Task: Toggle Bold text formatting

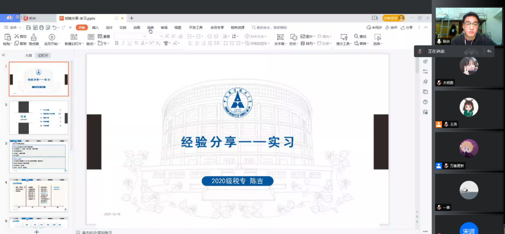Action: point(117,43)
